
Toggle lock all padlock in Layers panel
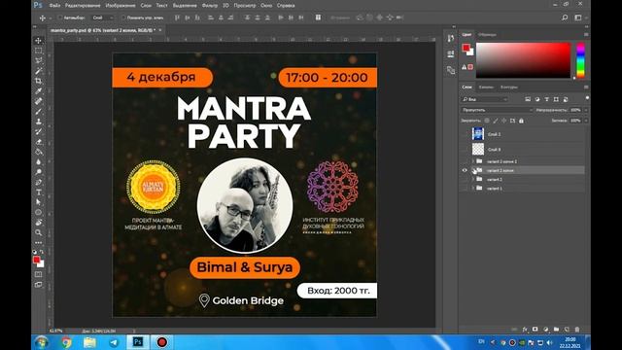tap(521, 121)
